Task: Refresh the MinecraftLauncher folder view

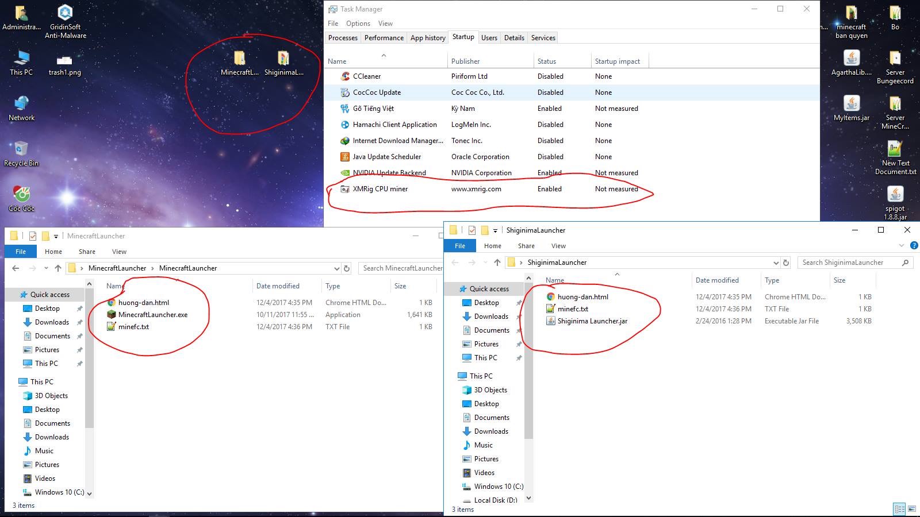Action: coord(347,268)
